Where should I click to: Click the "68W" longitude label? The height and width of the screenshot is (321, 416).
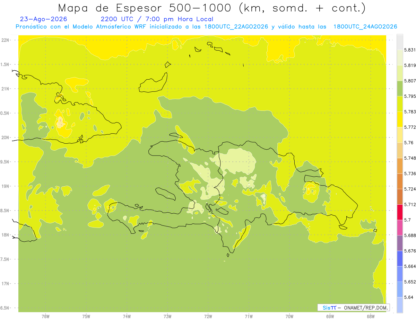click(x=371, y=316)
